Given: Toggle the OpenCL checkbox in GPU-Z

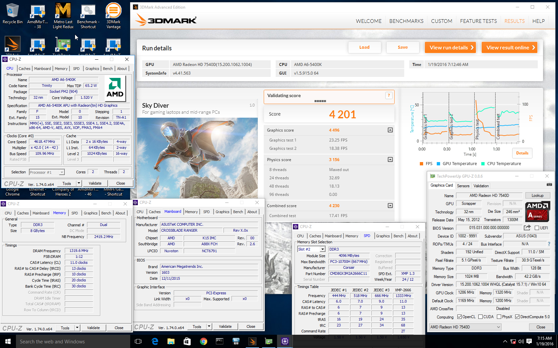Looking at the screenshot, I should [459, 317].
